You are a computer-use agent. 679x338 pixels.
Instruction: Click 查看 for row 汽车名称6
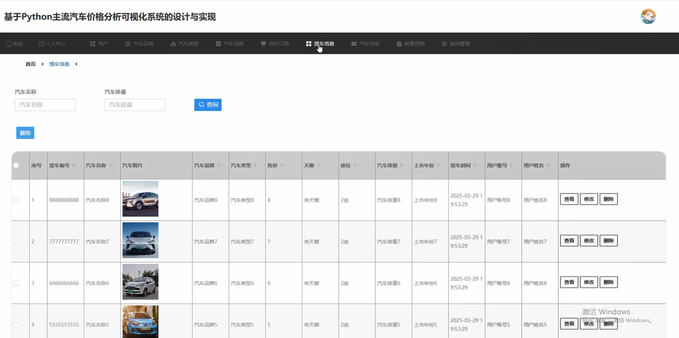pos(569,282)
